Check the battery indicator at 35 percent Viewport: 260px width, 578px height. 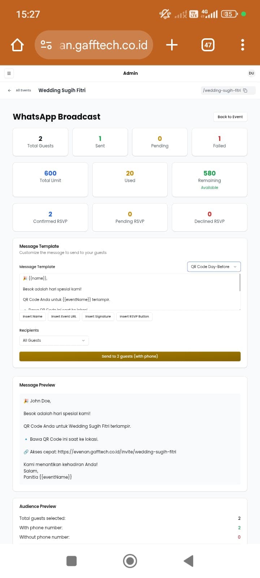(228, 14)
